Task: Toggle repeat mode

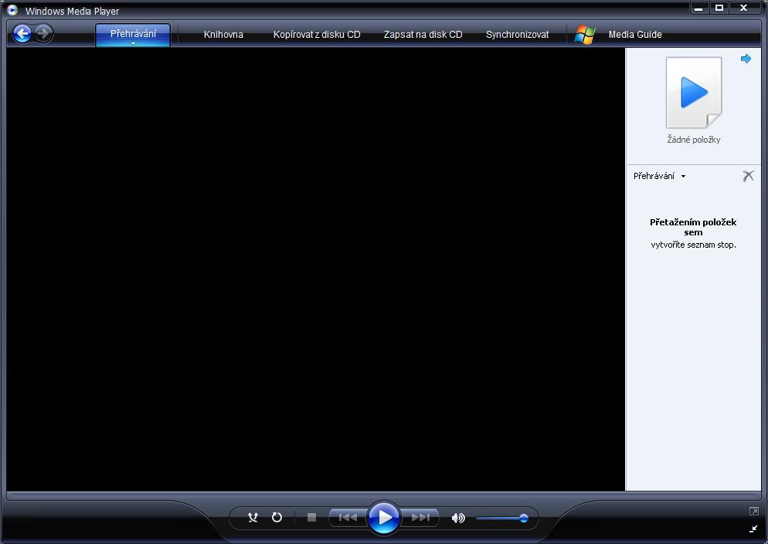Action: [277, 517]
